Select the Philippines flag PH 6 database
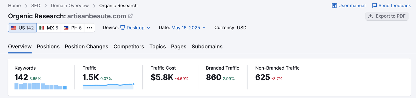The image size is (416, 98). coord(73,28)
